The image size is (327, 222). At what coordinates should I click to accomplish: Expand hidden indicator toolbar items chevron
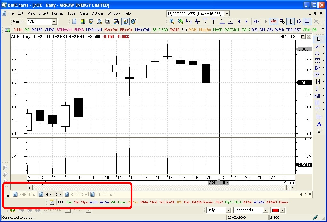coord(323,30)
